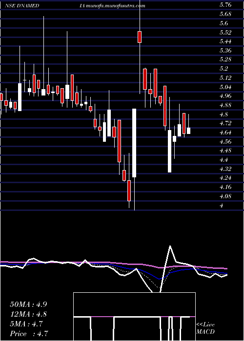Click the 5.44 price axis label
Screen dimensions: 244x341
(225, 41)
